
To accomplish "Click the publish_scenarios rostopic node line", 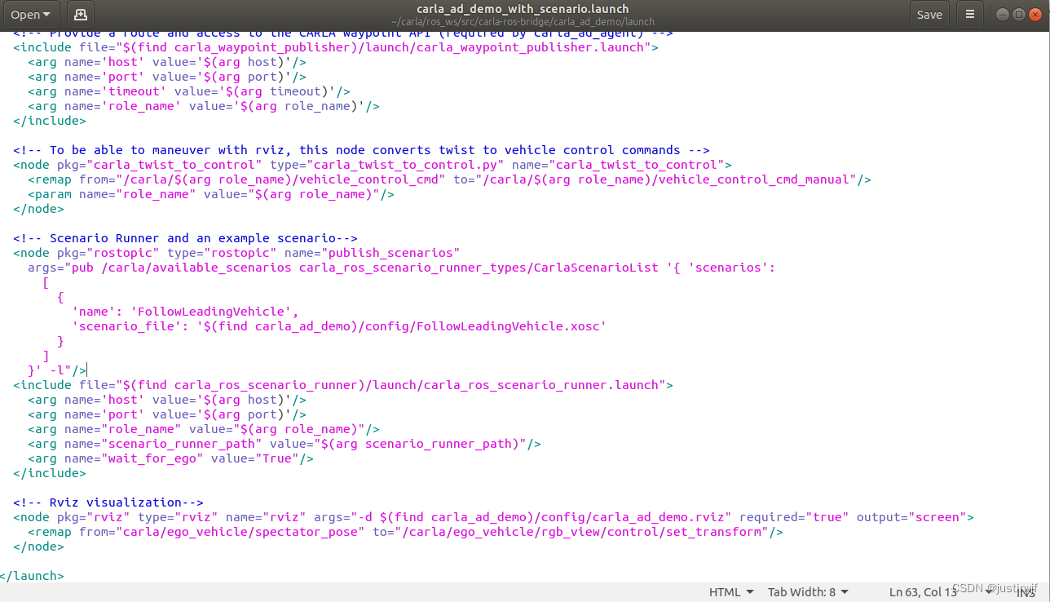I will pos(236,253).
